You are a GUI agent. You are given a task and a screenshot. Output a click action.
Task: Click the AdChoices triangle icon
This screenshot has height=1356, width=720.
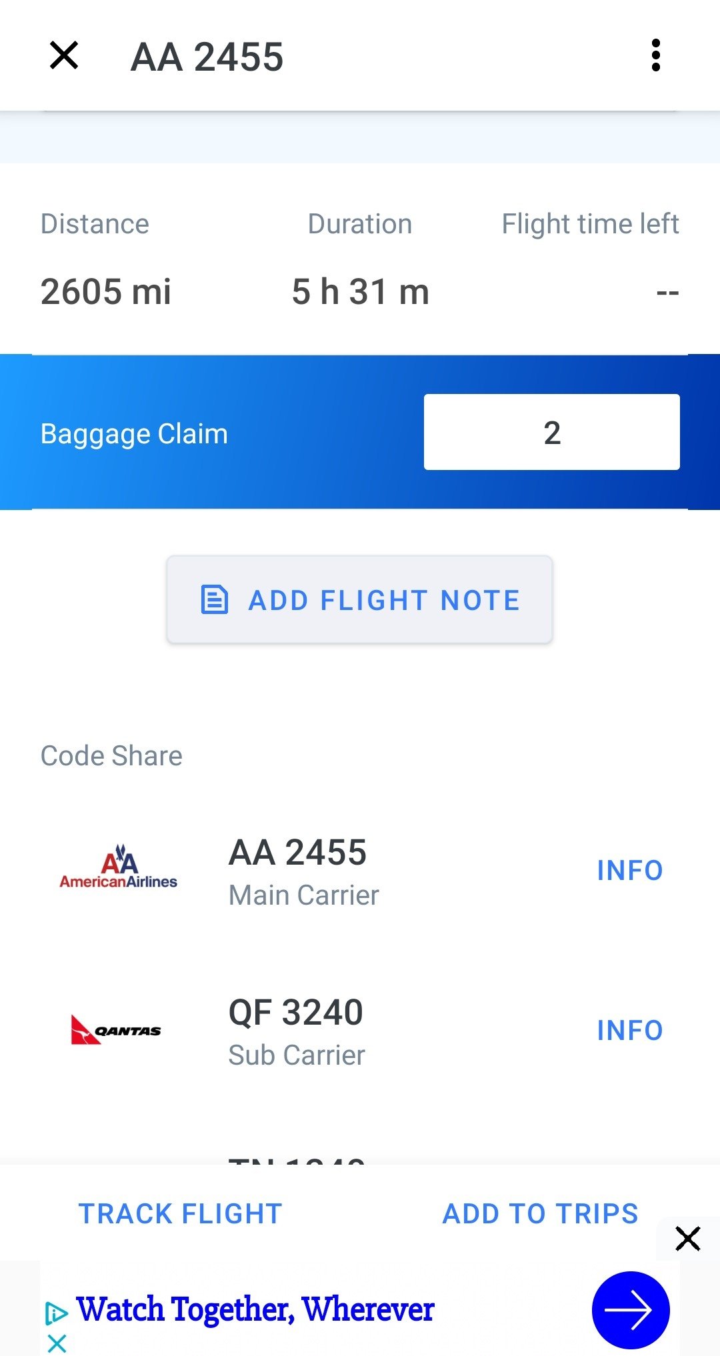pyautogui.click(x=56, y=1313)
